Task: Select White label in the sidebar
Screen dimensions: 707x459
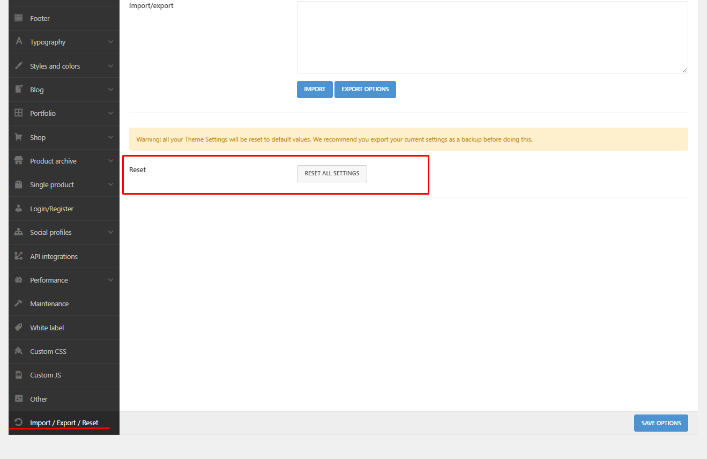Action: click(x=64, y=328)
